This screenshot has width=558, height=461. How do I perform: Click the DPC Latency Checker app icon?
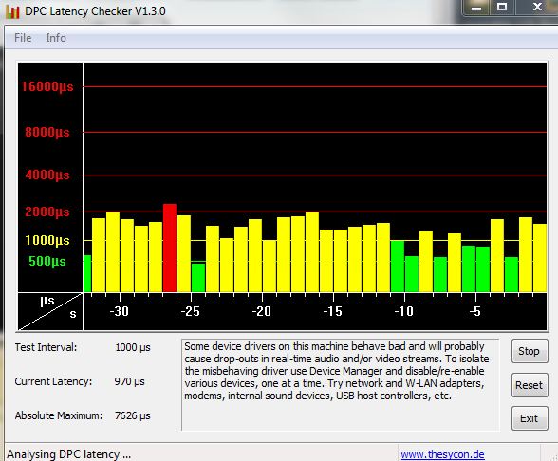pos(12,11)
